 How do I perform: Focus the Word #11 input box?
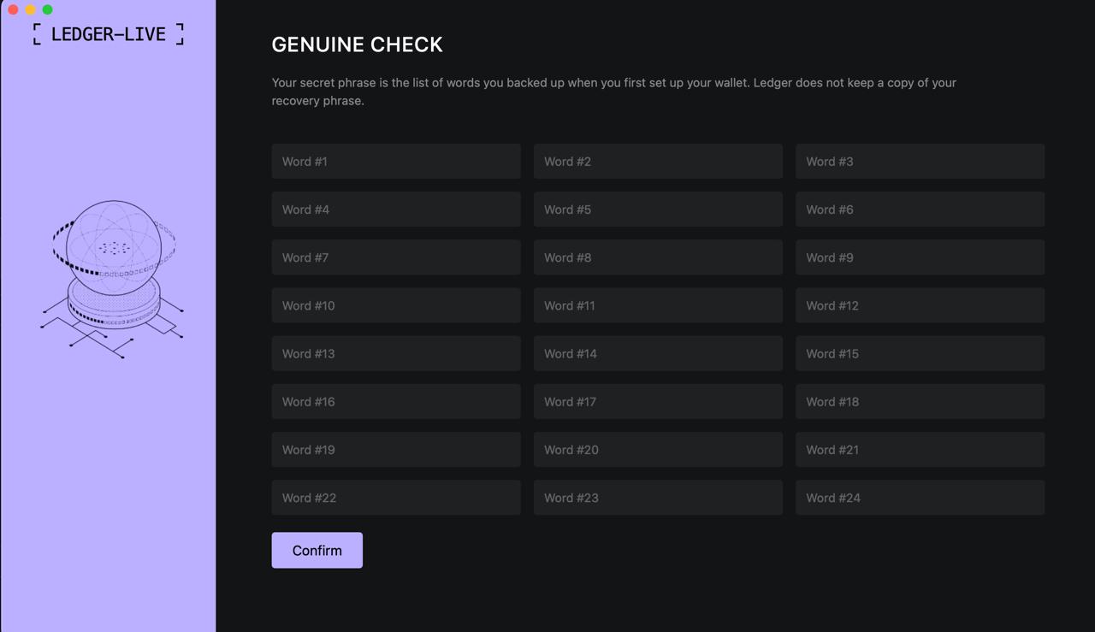pyautogui.click(x=658, y=305)
